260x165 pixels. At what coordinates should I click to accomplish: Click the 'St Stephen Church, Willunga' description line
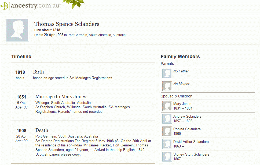pyautogui.click(x=83, y=107)
